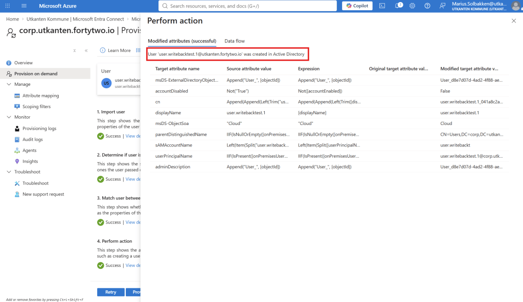Viewport: 523px width, 302px height.
Task: Open the portal settings gear icon
Action: click(x=412, y=6)
